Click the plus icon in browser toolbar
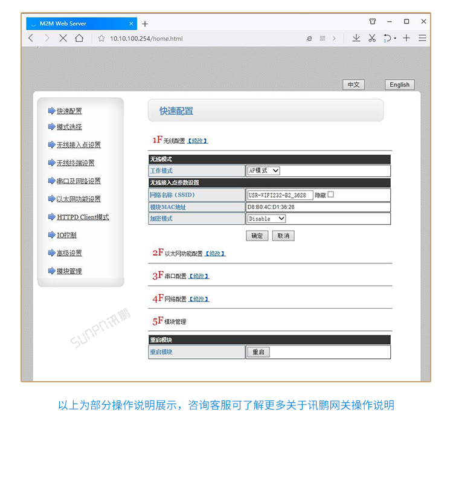Image resolution: width=453 pixels, height=479 pixels. 406,38
